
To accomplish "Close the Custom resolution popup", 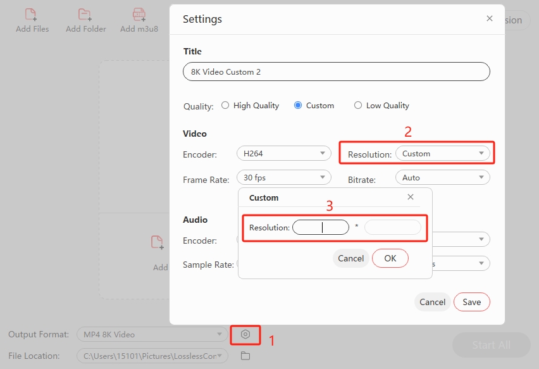I will point(410,197).
